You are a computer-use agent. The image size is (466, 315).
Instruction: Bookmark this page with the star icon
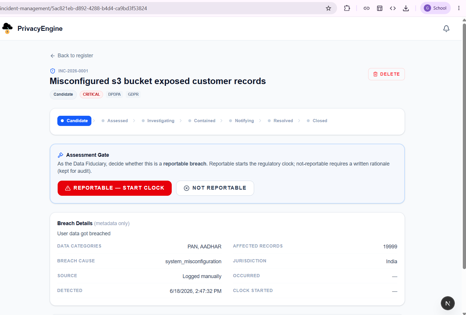pos(328,8)
